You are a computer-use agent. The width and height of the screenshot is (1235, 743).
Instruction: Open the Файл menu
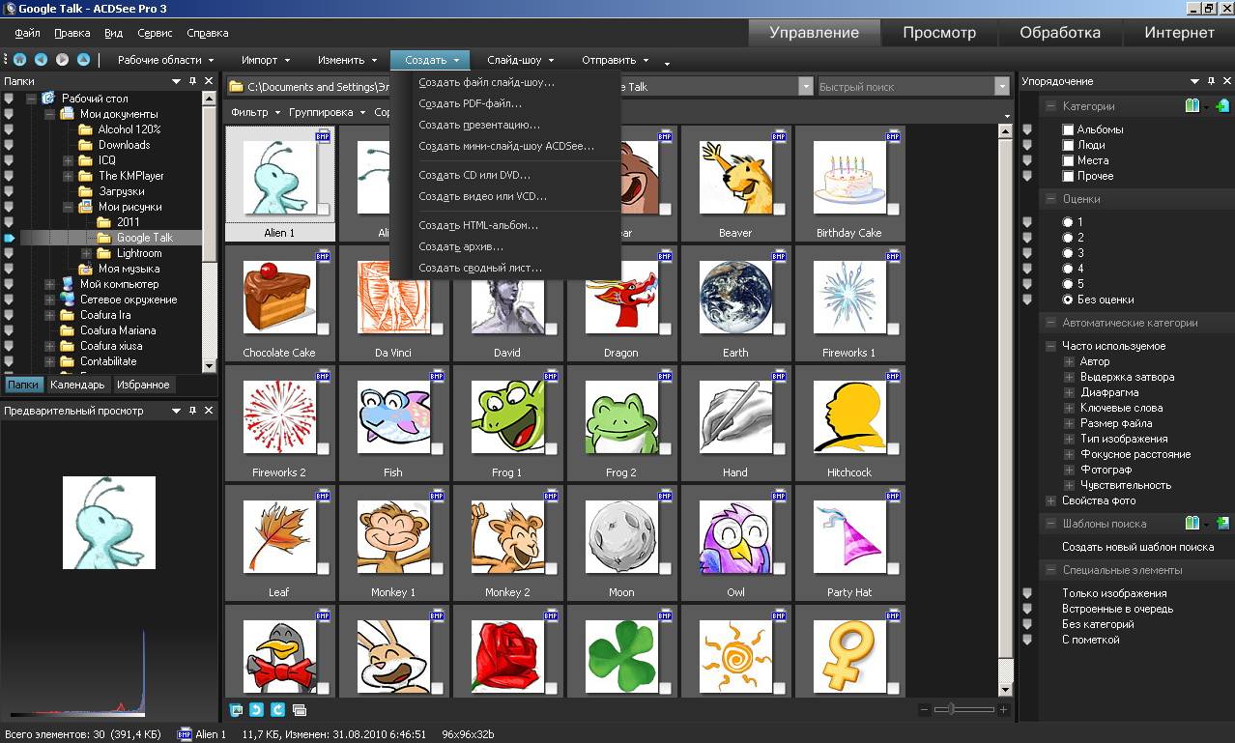click(27, 33)
